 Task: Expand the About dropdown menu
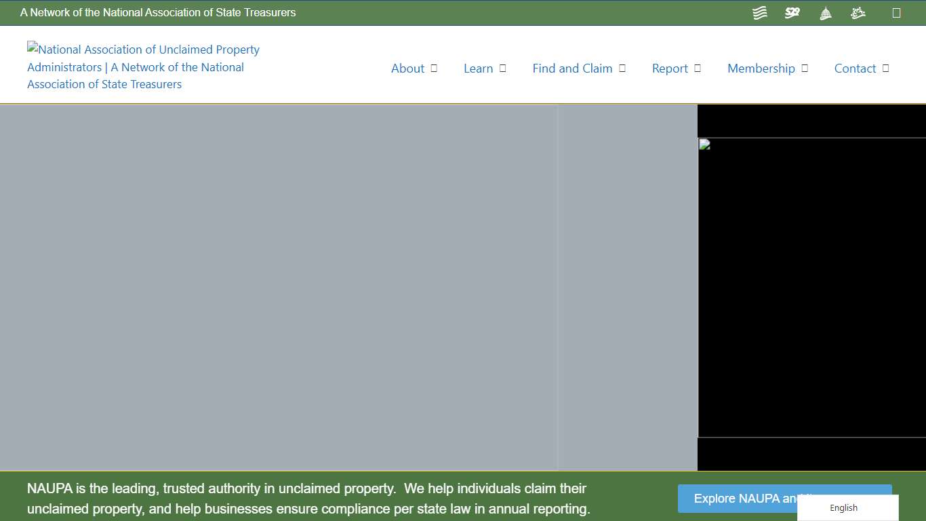(435, 68)
